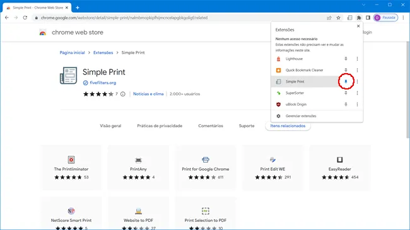Open the Print Selection to PDF card
The width and height of the screenshot is (410, 230).
tap(206, 214)
